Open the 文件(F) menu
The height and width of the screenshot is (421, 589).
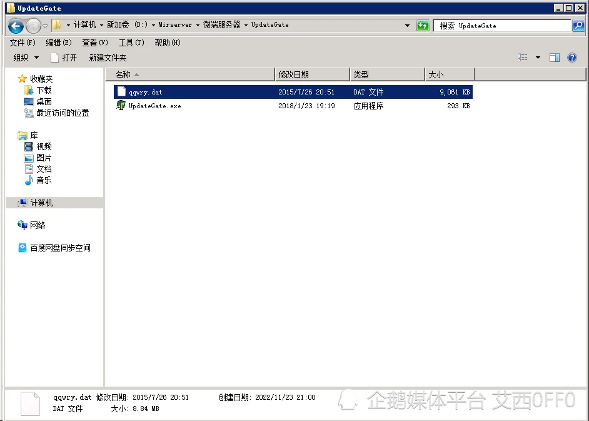click(23, 43)
